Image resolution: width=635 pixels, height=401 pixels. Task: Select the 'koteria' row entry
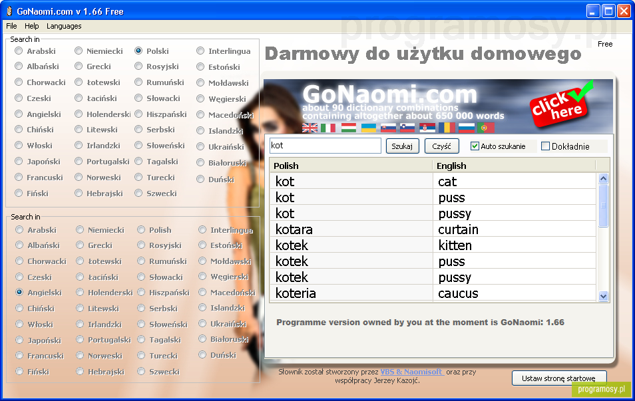351,293
